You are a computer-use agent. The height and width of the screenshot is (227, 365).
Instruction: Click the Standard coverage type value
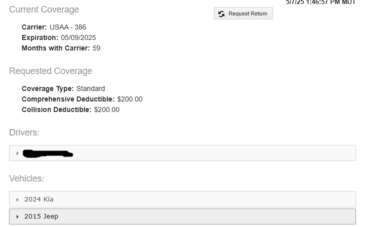(x=90, y=88)
